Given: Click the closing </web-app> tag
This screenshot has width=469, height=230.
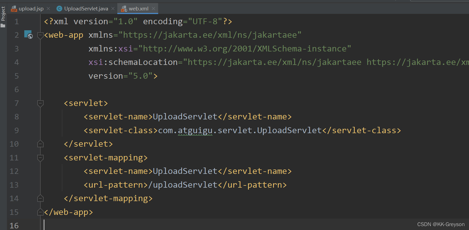Looking at the screenshot, I should (x=68, y=212).
